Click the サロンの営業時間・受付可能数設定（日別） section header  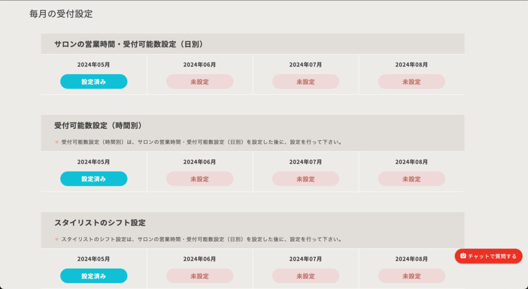click(x=129, y=44)
